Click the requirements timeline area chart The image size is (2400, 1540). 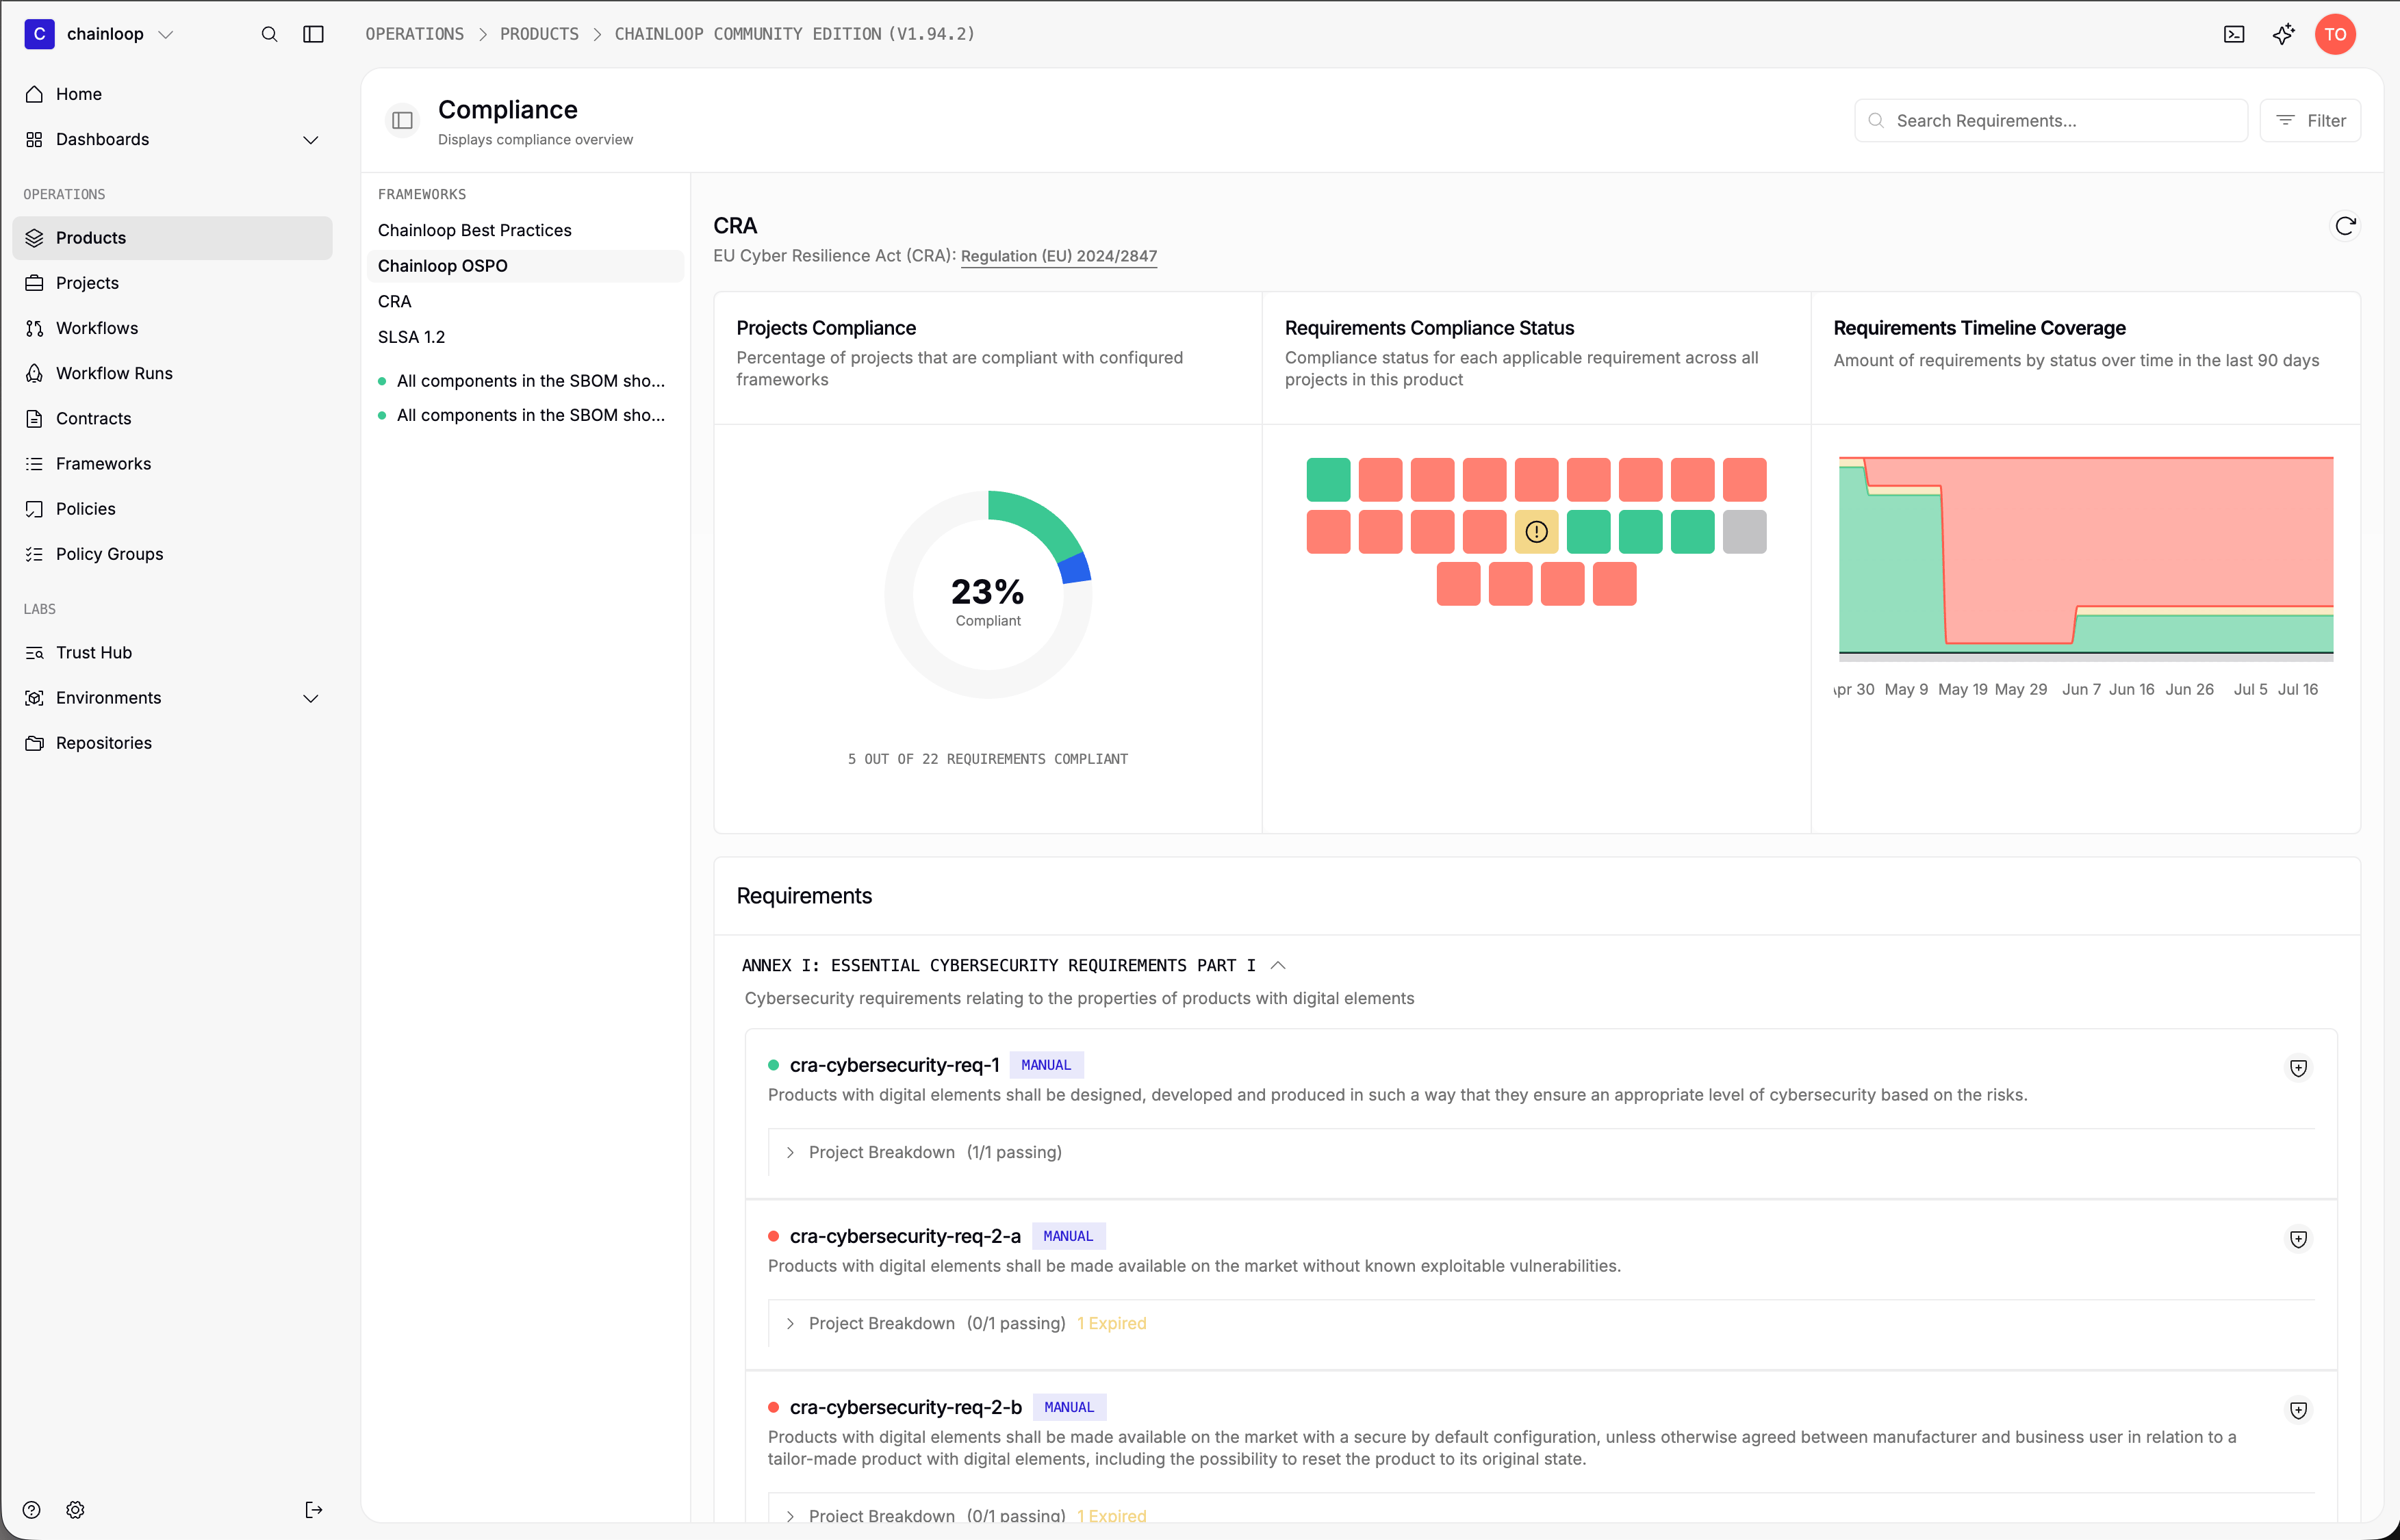click(2086, 558)
